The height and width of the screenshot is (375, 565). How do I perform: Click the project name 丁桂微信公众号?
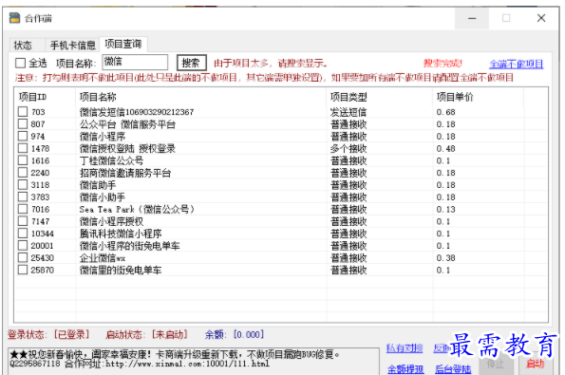(111, 160)
